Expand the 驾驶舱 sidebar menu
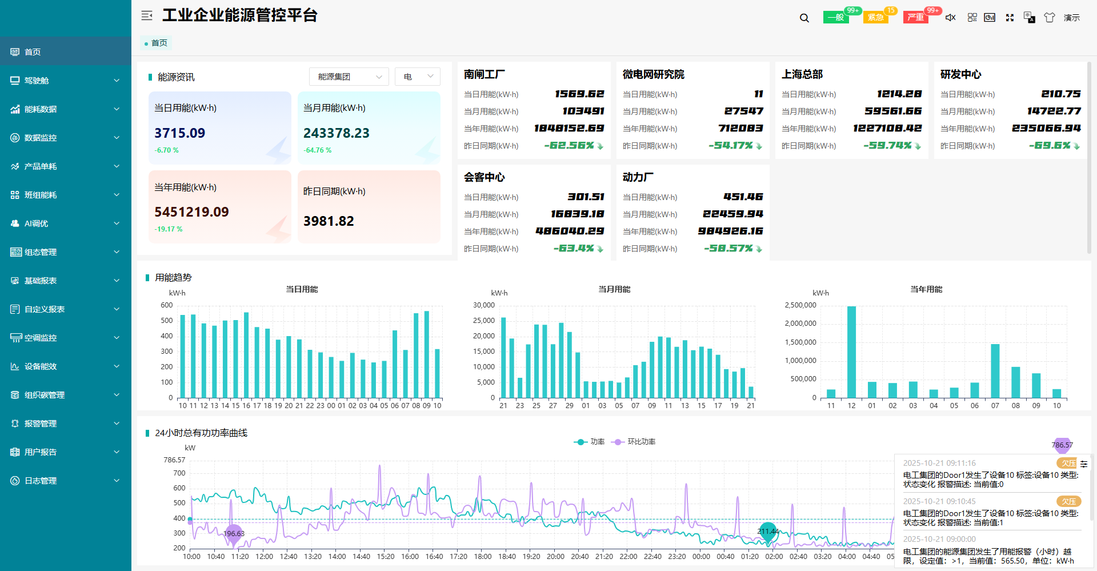 (x=66, y=81)
